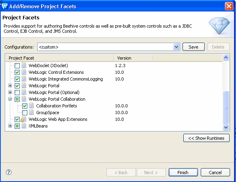Click the WebLogic Integrated CommonsLogging document icon
This screenshot has width=236, height=182.
(24, 79)
